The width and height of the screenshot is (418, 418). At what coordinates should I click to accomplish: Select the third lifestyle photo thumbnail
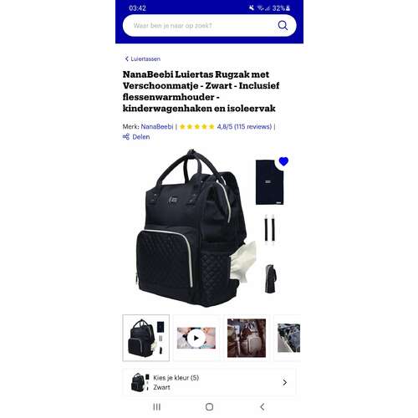coord(247,338)
